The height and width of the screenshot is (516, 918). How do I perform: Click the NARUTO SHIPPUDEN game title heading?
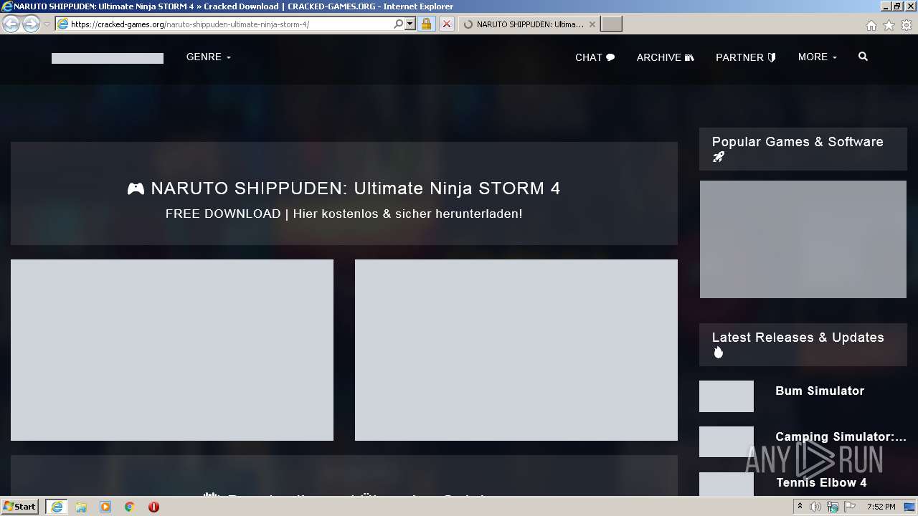click(x=355, y=188)
